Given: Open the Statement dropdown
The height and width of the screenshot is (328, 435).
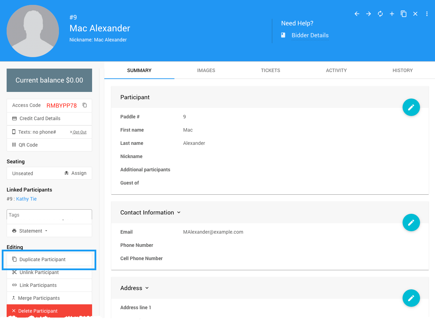Looking at the screenshot, I should [30, 231].
